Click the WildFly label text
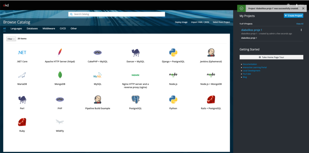Viewport: 309px width, 153px height. click(60, 131)
